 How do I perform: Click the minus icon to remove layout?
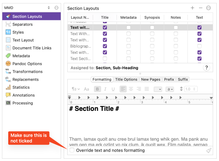[x=201, y=8]
